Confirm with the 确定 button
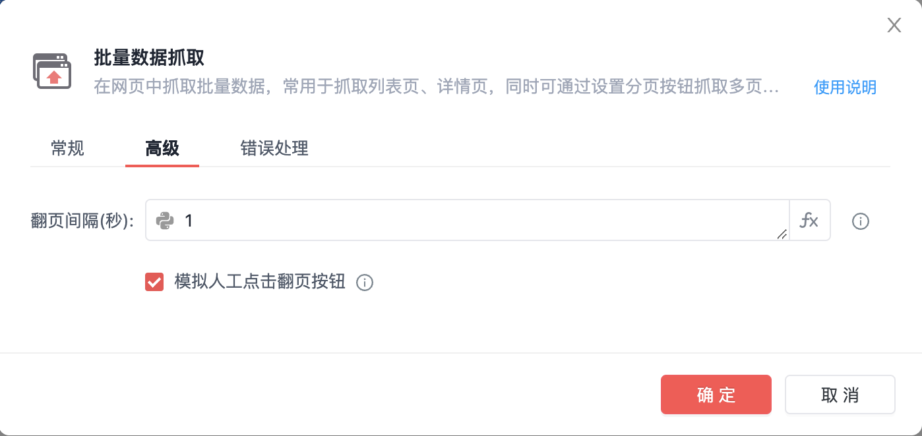922x436 pixels. (x=716, y=395)
